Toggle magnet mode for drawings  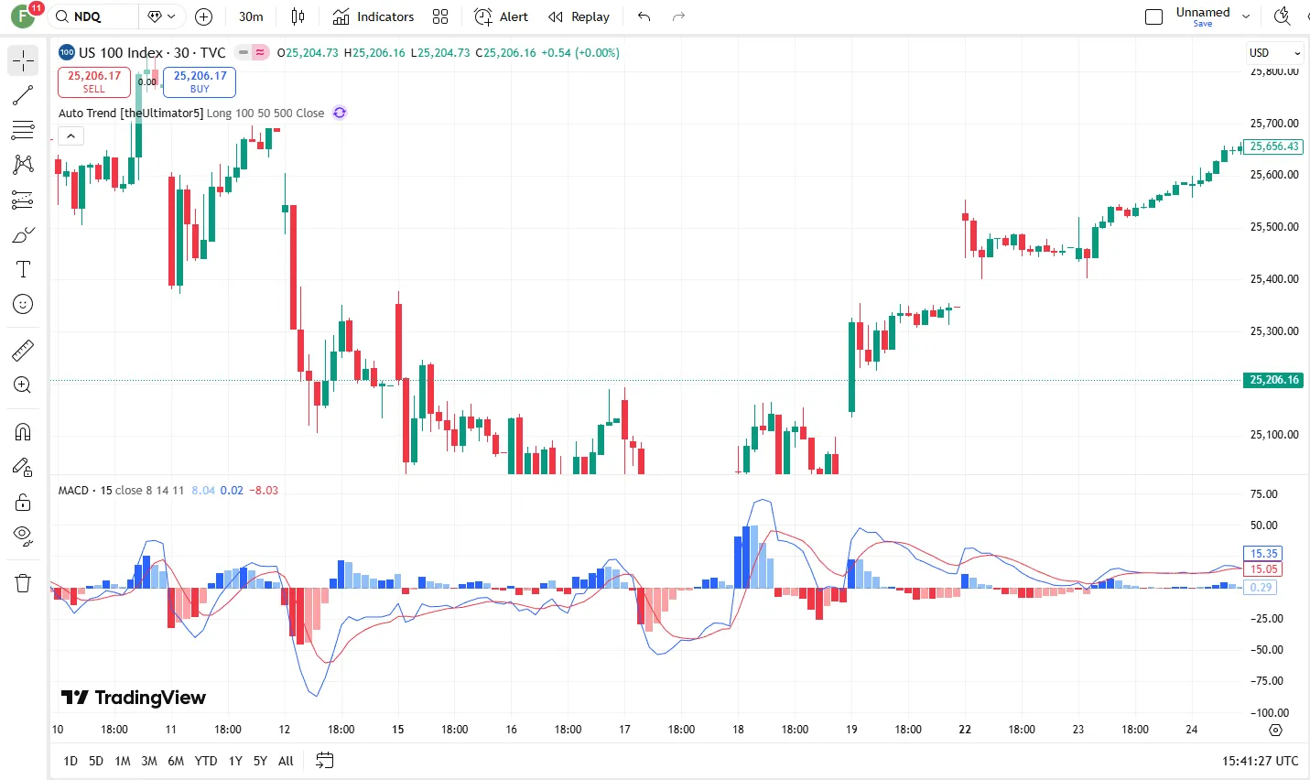(23, 432)
